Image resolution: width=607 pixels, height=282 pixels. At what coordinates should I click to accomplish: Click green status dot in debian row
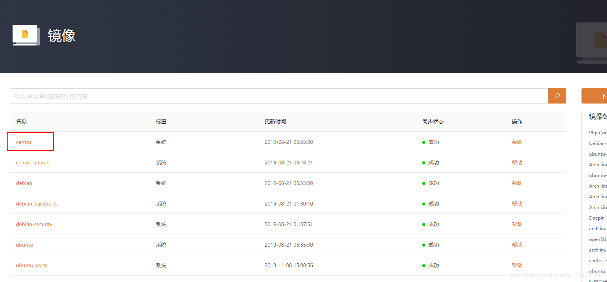tap(424, 183)
